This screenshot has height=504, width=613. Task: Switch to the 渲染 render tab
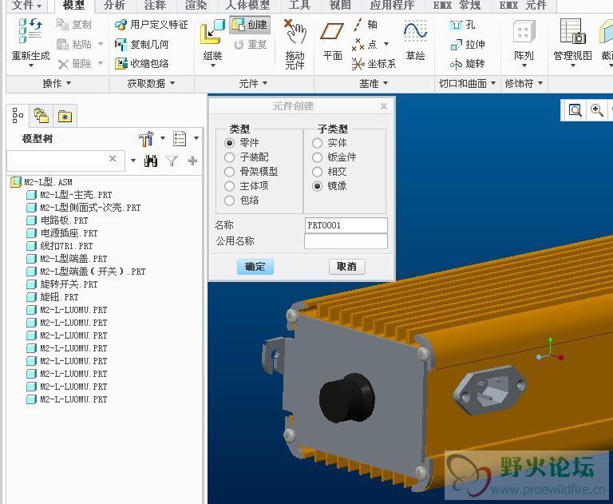point(196,6)
